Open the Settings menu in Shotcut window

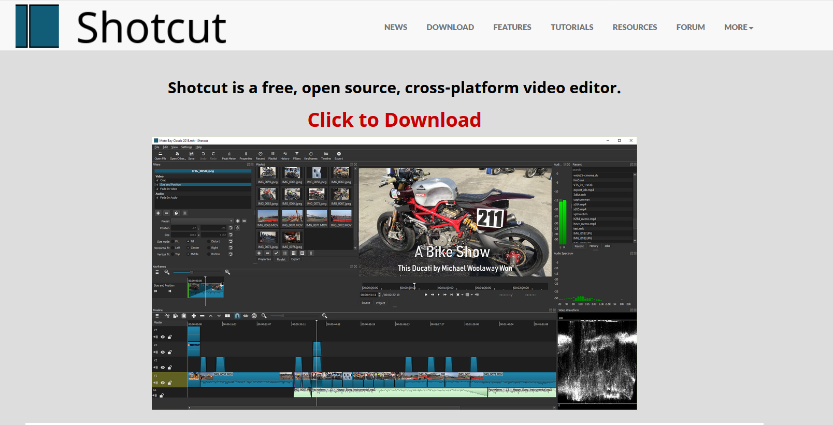tap(186, 147)
